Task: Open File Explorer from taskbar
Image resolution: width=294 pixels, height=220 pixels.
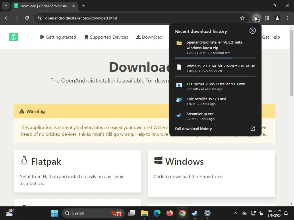Action: [x=144, y=213]
